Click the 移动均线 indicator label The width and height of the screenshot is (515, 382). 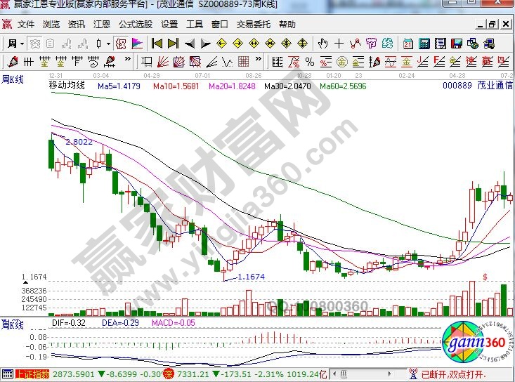click(67, 86)
